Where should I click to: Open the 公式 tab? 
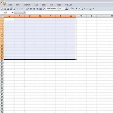(x=36, y=5)
